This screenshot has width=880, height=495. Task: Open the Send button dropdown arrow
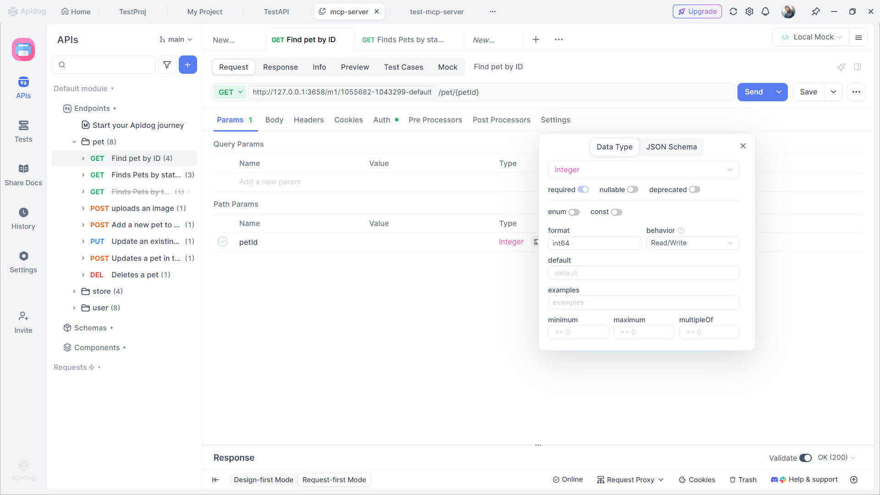[x=779, y=92]
